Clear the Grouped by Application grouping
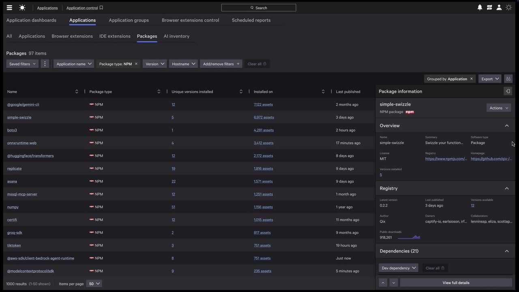Screen dimensions: 519x292 pos(471,79)
